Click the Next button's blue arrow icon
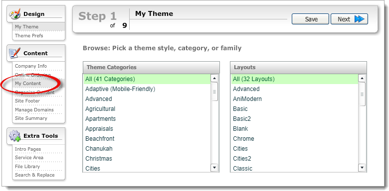Image resolution: width=389 pixels, height=191 pixels. 359,19
